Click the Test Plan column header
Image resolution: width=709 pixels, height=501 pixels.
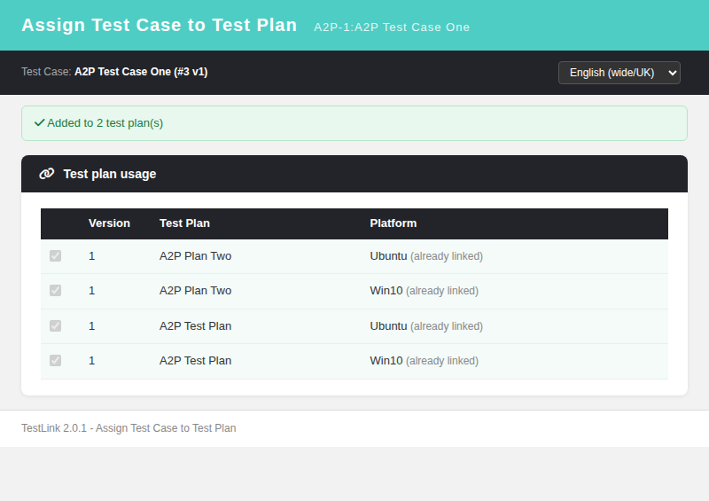[184, 223]
